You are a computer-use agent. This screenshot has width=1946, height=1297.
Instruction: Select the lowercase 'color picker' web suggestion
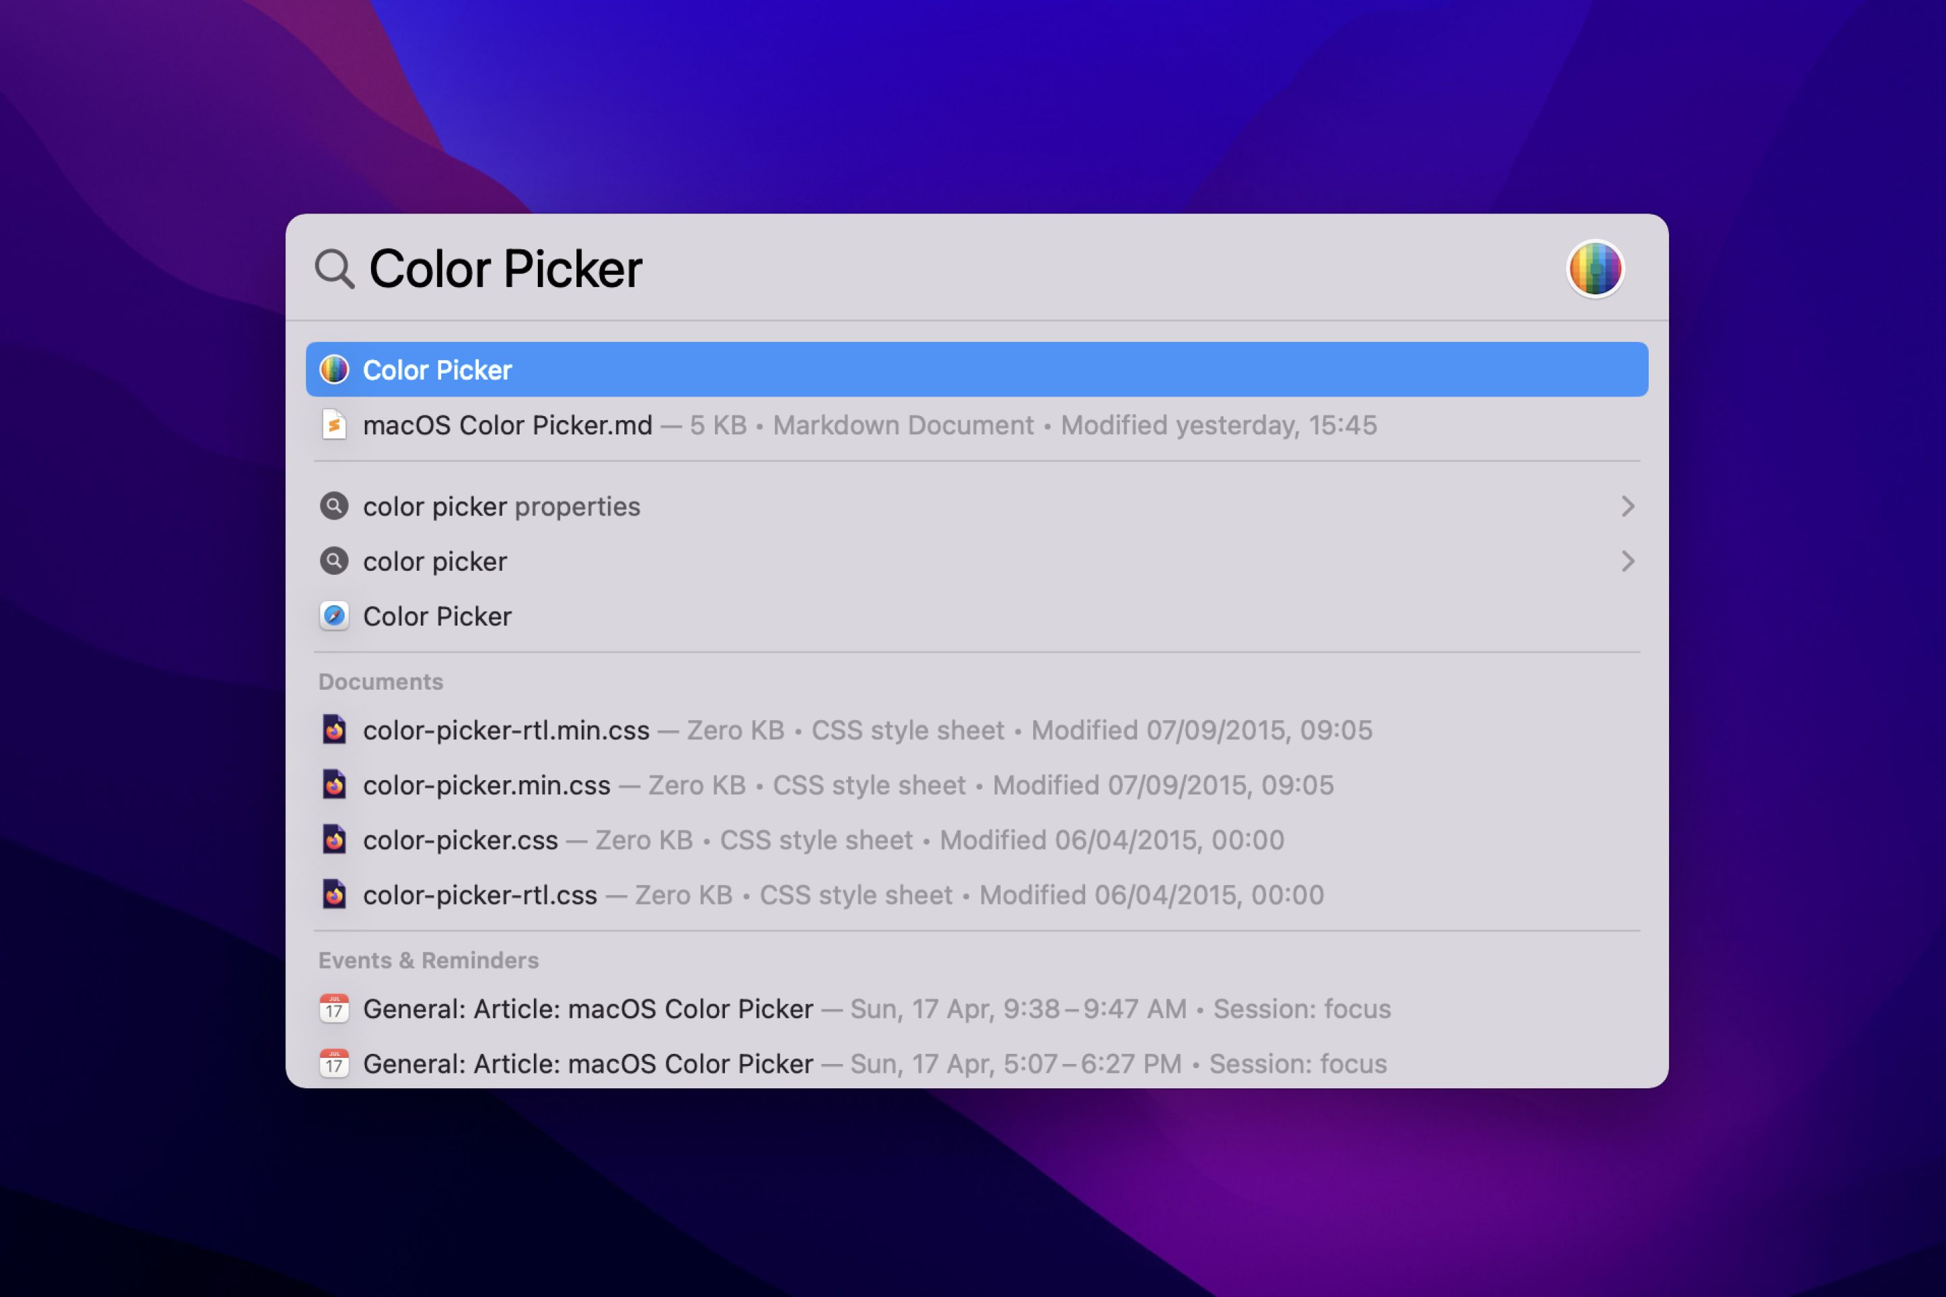(x=976, y=561)
